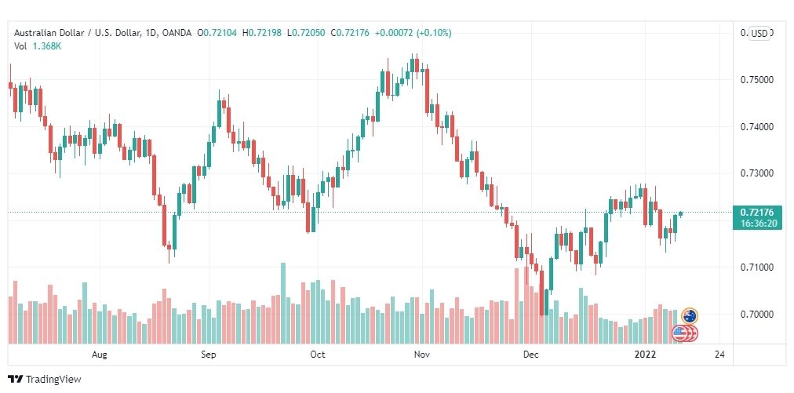Select the Vol 1.368K indicator legend
Screen dimensions: 794x393
click(x=38, y=46)
